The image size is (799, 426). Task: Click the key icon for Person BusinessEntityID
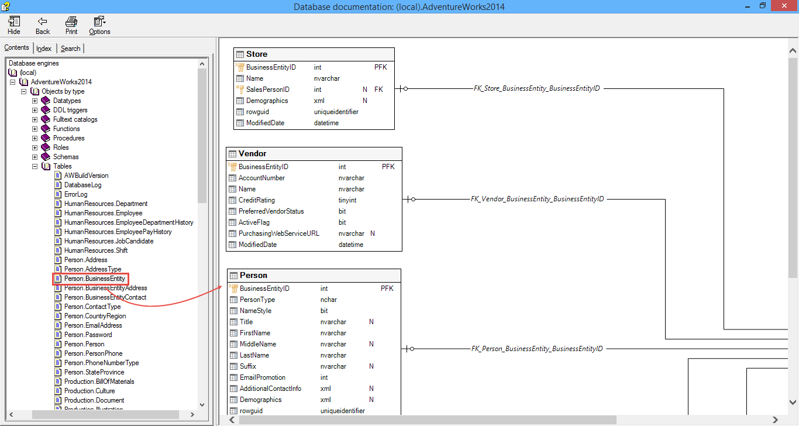(233, 288)
